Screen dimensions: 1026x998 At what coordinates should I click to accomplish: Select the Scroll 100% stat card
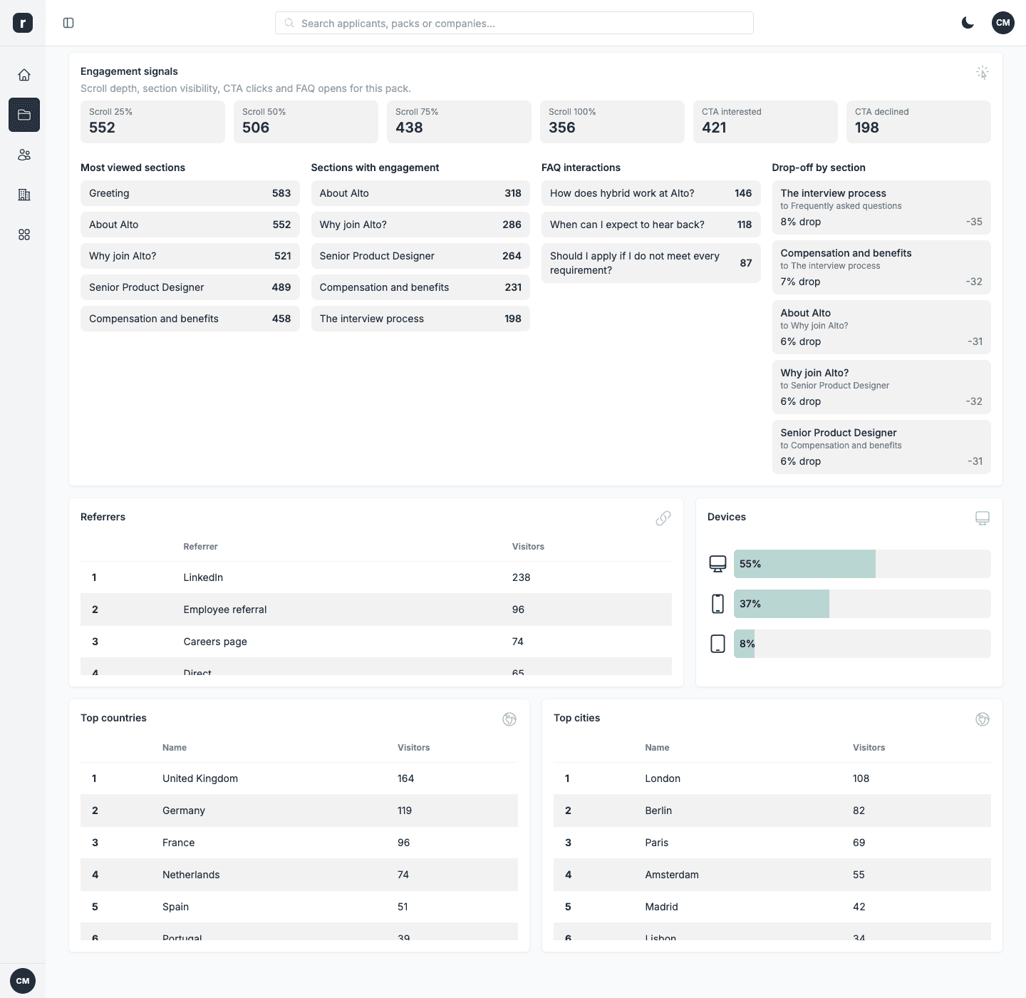[x=612, y=122]
